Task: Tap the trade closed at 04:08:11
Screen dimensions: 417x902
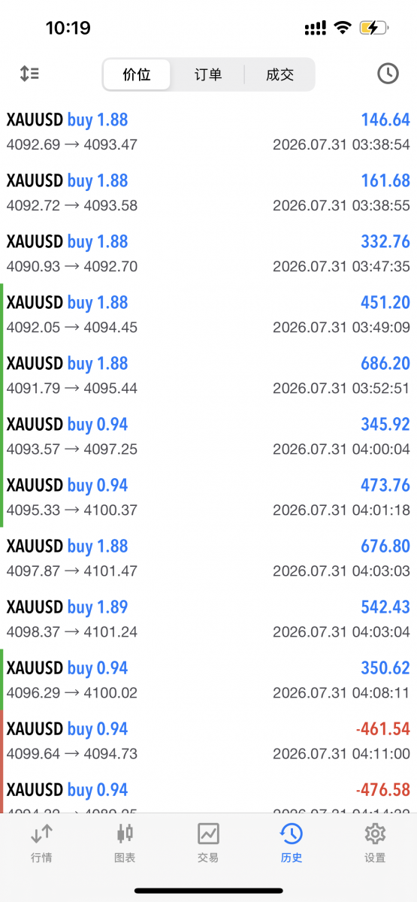Action: click(x=209, y=680)
